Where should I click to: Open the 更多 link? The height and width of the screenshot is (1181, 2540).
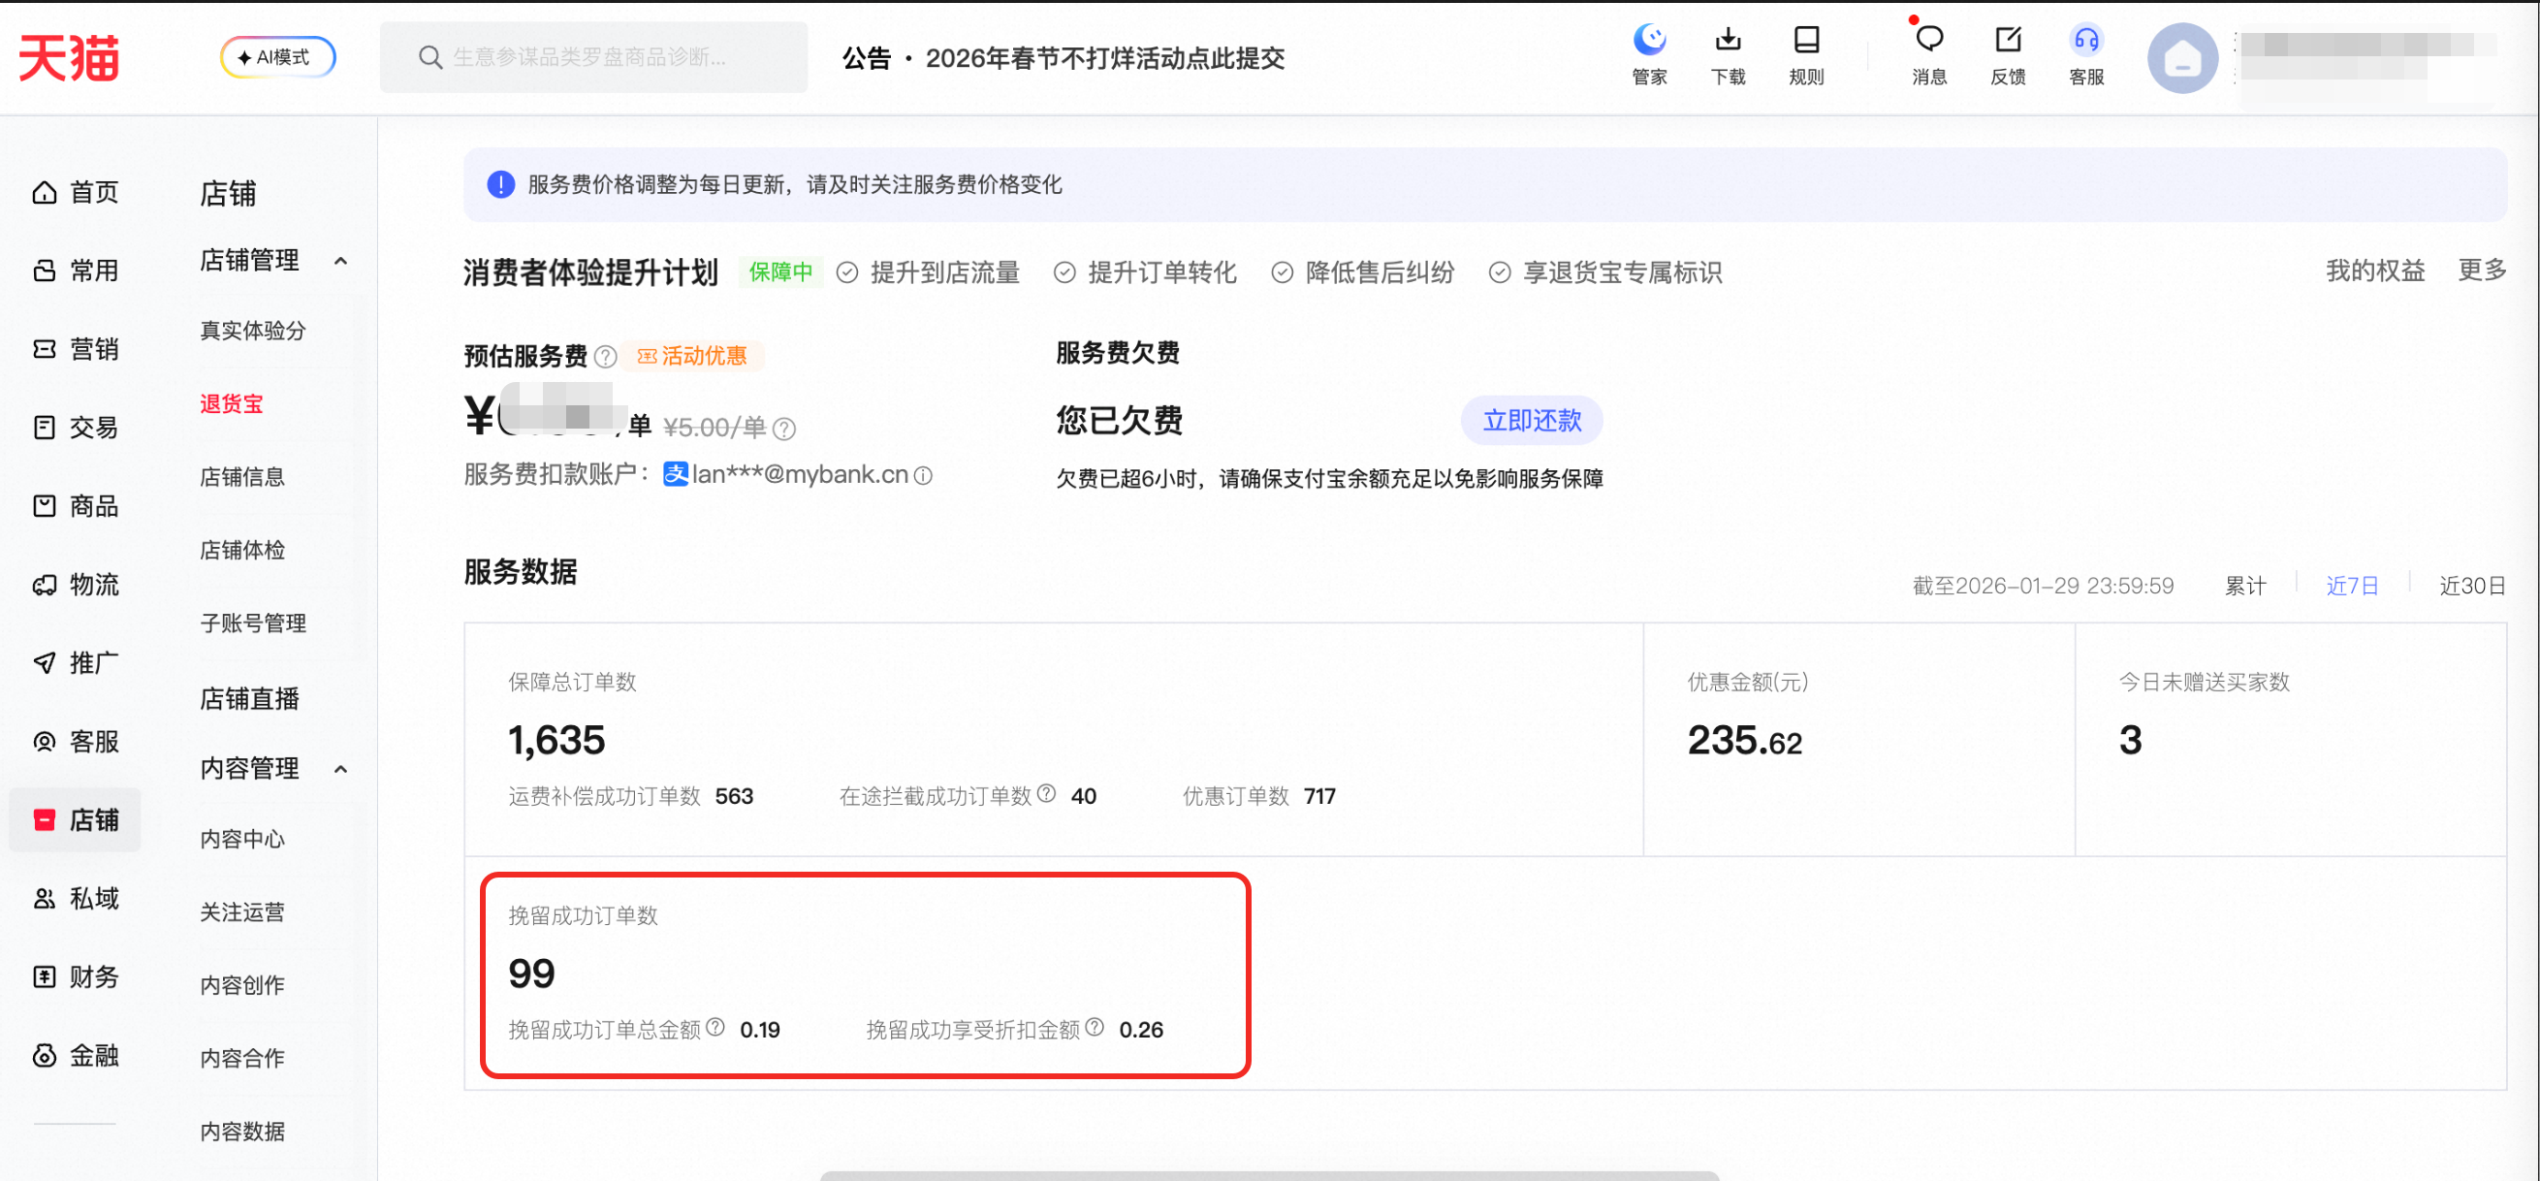coord(2482,271)
